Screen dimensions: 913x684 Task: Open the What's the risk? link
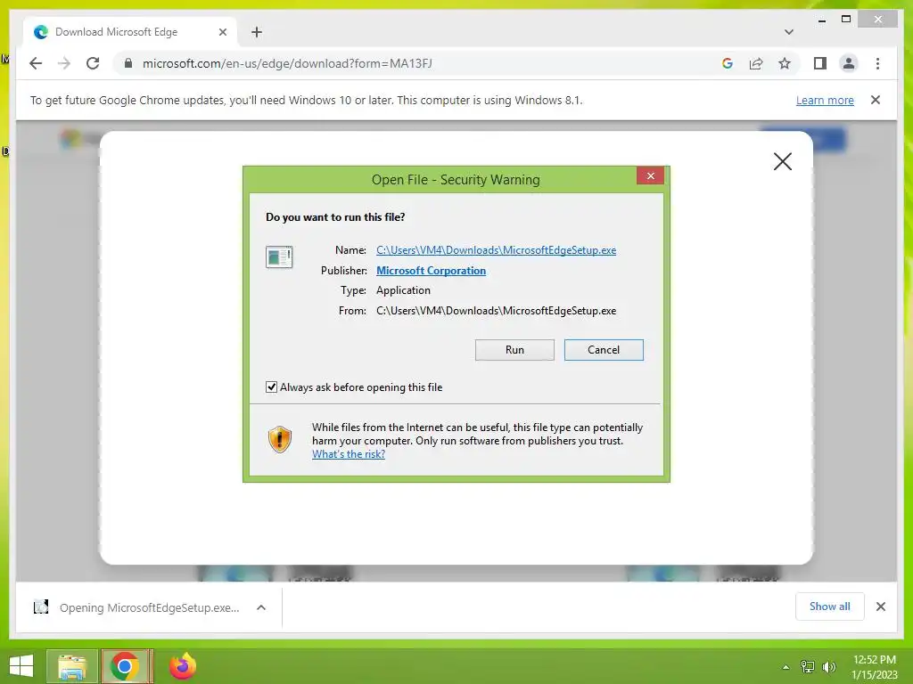click(x=349, y=454)
